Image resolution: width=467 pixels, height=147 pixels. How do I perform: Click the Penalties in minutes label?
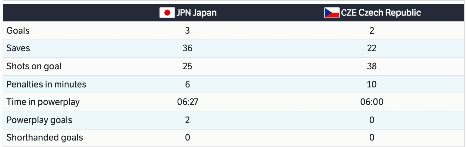pos(46,85)
